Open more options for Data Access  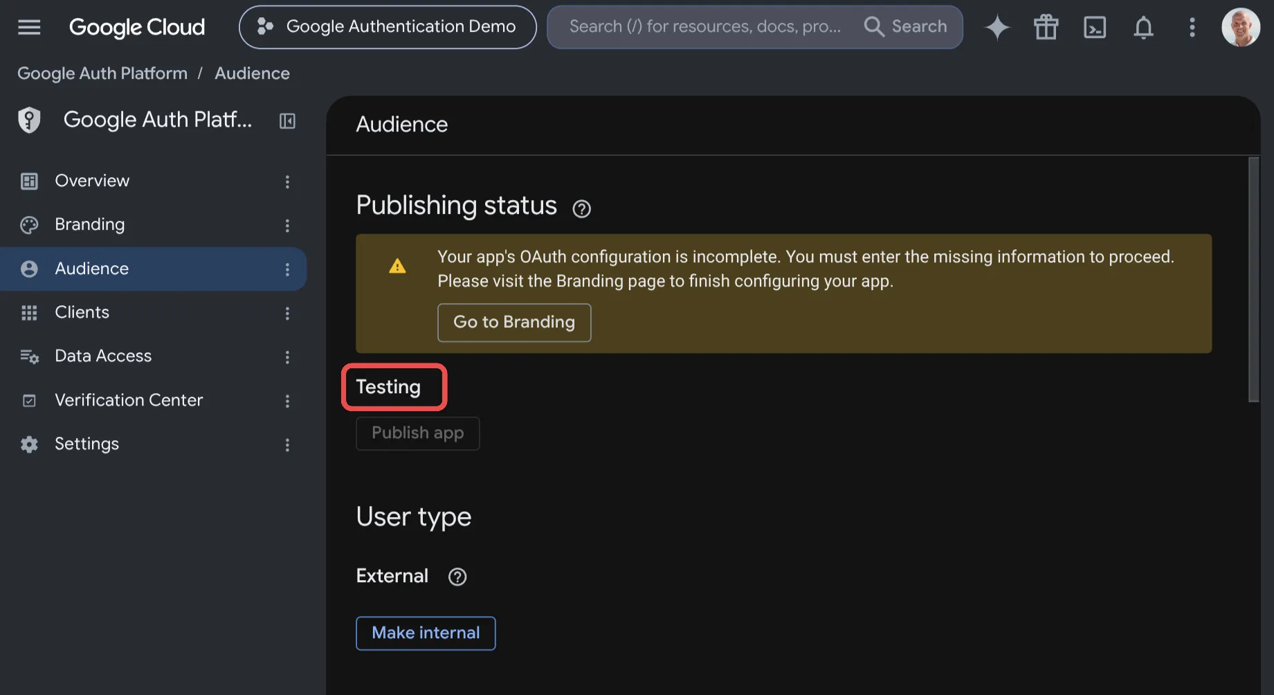pyautogui.click(x=287, y=356)
